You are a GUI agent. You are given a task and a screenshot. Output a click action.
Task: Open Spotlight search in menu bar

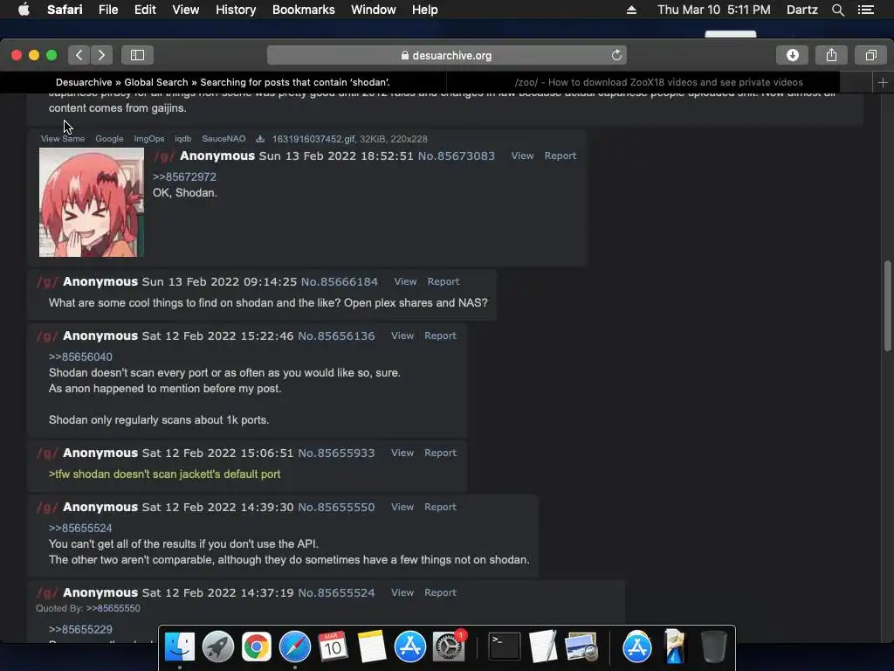point(837,10)
